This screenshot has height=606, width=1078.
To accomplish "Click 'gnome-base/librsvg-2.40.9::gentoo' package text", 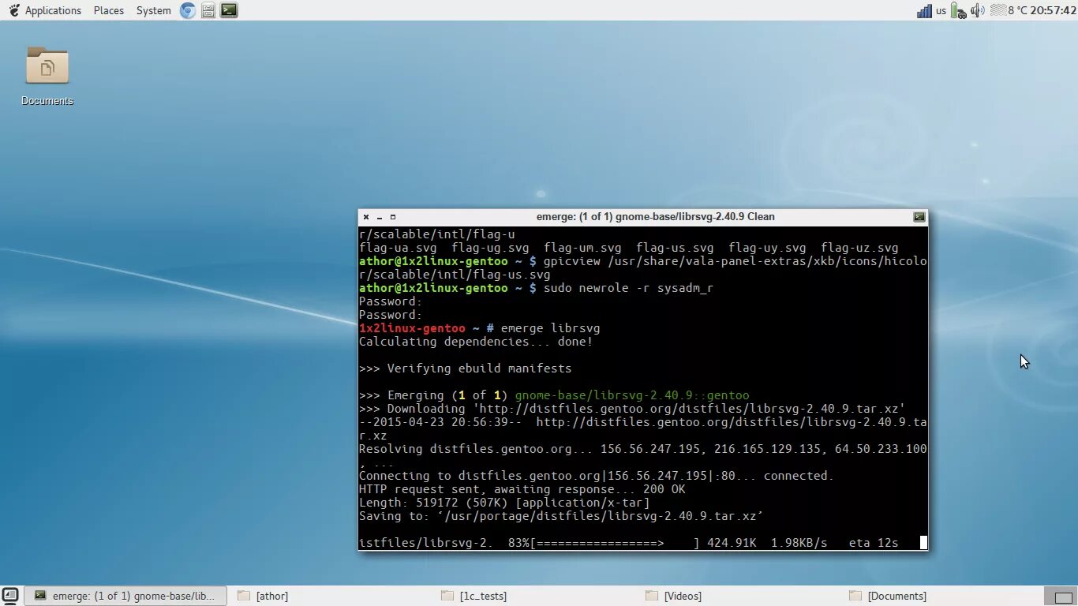I will (632, 395).
